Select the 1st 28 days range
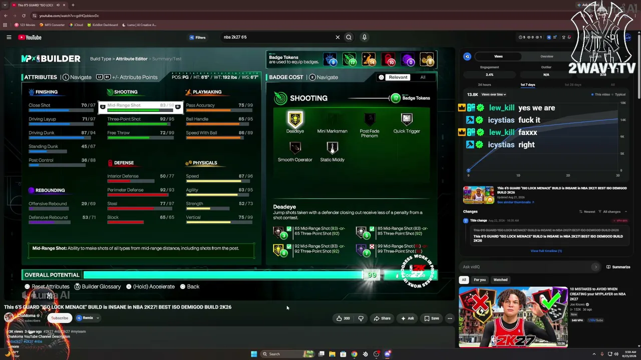The image size is (641, 360). [x=573, y=84]
